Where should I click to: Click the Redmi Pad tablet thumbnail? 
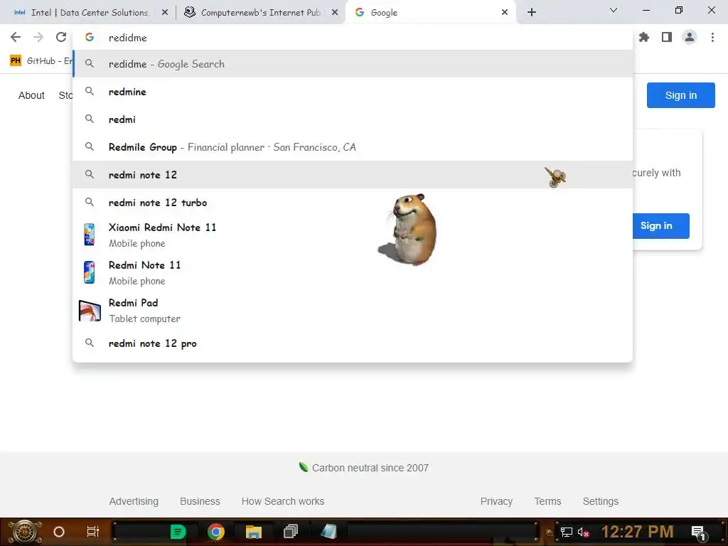click(90, 311)
